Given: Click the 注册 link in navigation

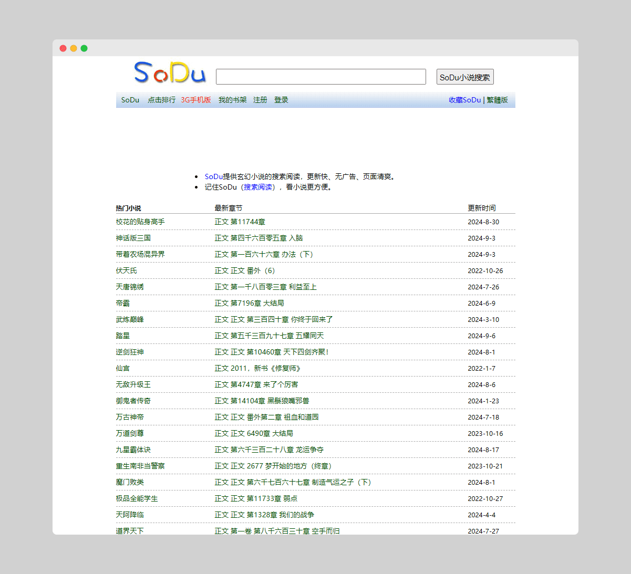Looking at the screenshot, I should (260, 100).
